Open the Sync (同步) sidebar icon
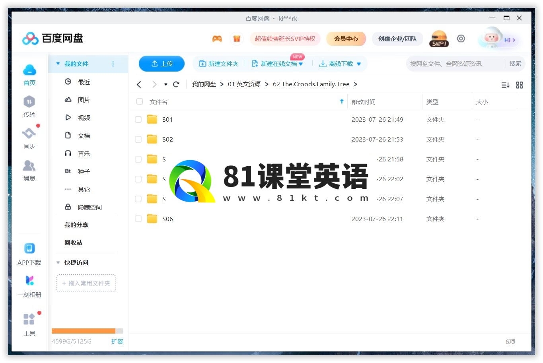The image size is (543, 363). click(29, 134)
